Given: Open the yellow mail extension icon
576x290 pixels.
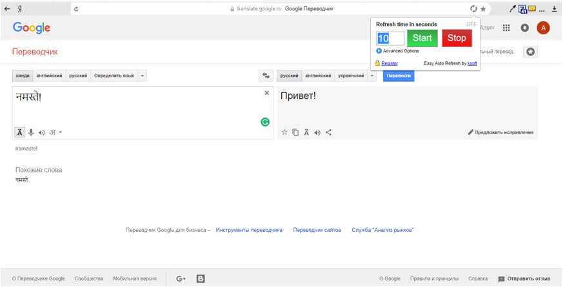Looking at the screenshot, I should tap(532, 8).
